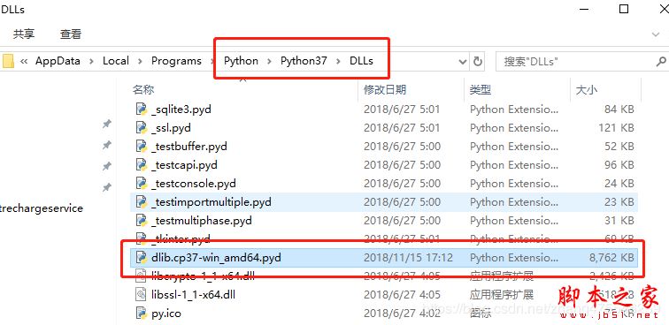
Task: Click the dlib.cp37-win_amd64.pyd file icon
Action: [x=141, y=257]
